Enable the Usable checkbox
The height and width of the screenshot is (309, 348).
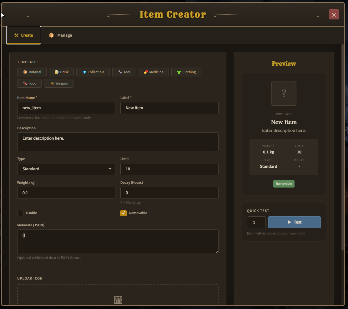point(20,213)
